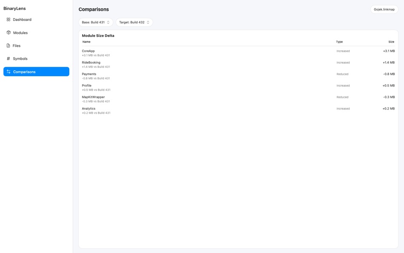Click the Files document icon
This screenshot has width=404, height=253.
click(8, 45)
